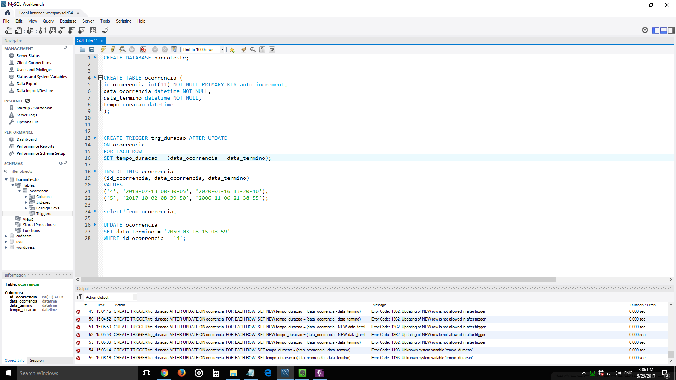Toggle the bottom output panel visibility

pos(664,31)
